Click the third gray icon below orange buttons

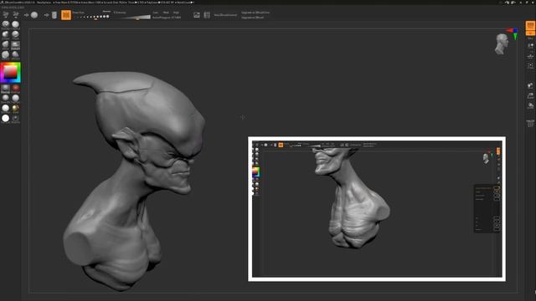click(530, 65)
